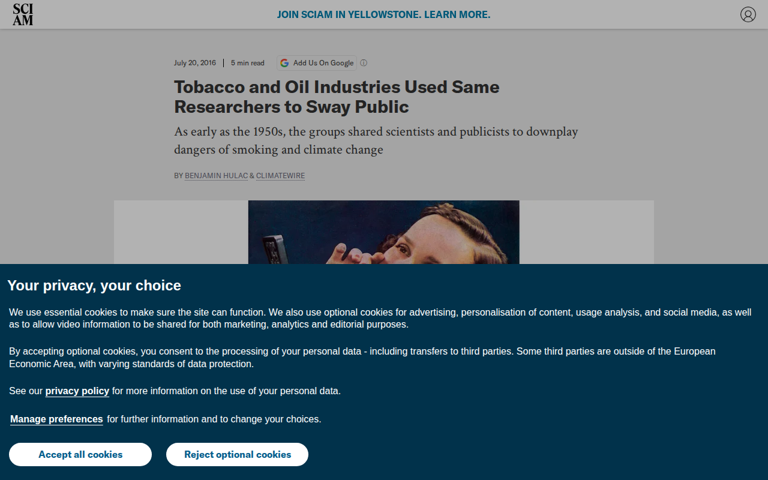Viewport: 768px width, 480px height.
Task: Click the article's hero image
Action: [x=383, y=232]
